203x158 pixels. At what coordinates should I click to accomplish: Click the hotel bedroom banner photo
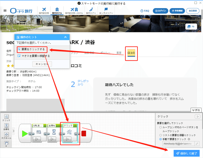pyautogui.click(x=137, y=24)
